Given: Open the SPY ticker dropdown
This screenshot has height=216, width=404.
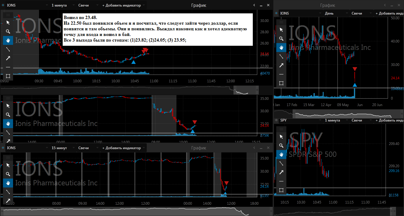Looking at the screenshot, I should tap(301, 120).
